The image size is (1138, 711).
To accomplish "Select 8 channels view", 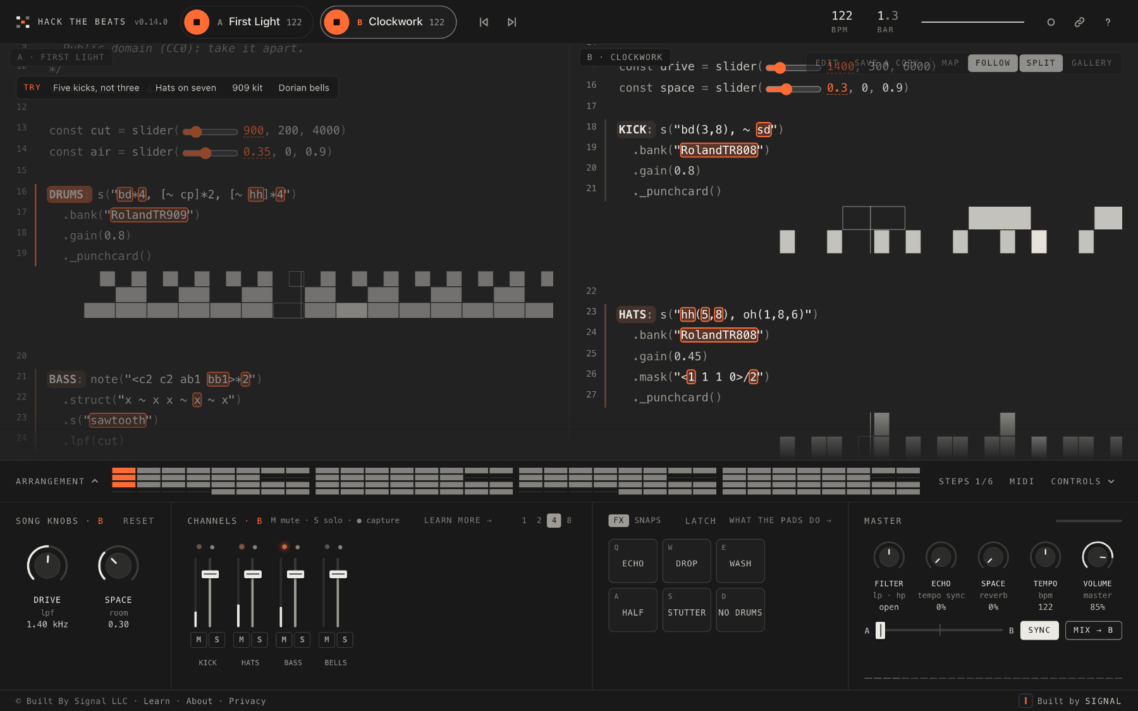I will click(569, 520).
